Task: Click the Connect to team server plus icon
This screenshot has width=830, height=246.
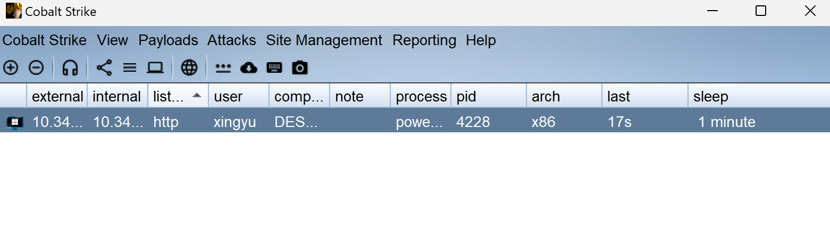Action: tap(11, 67)
